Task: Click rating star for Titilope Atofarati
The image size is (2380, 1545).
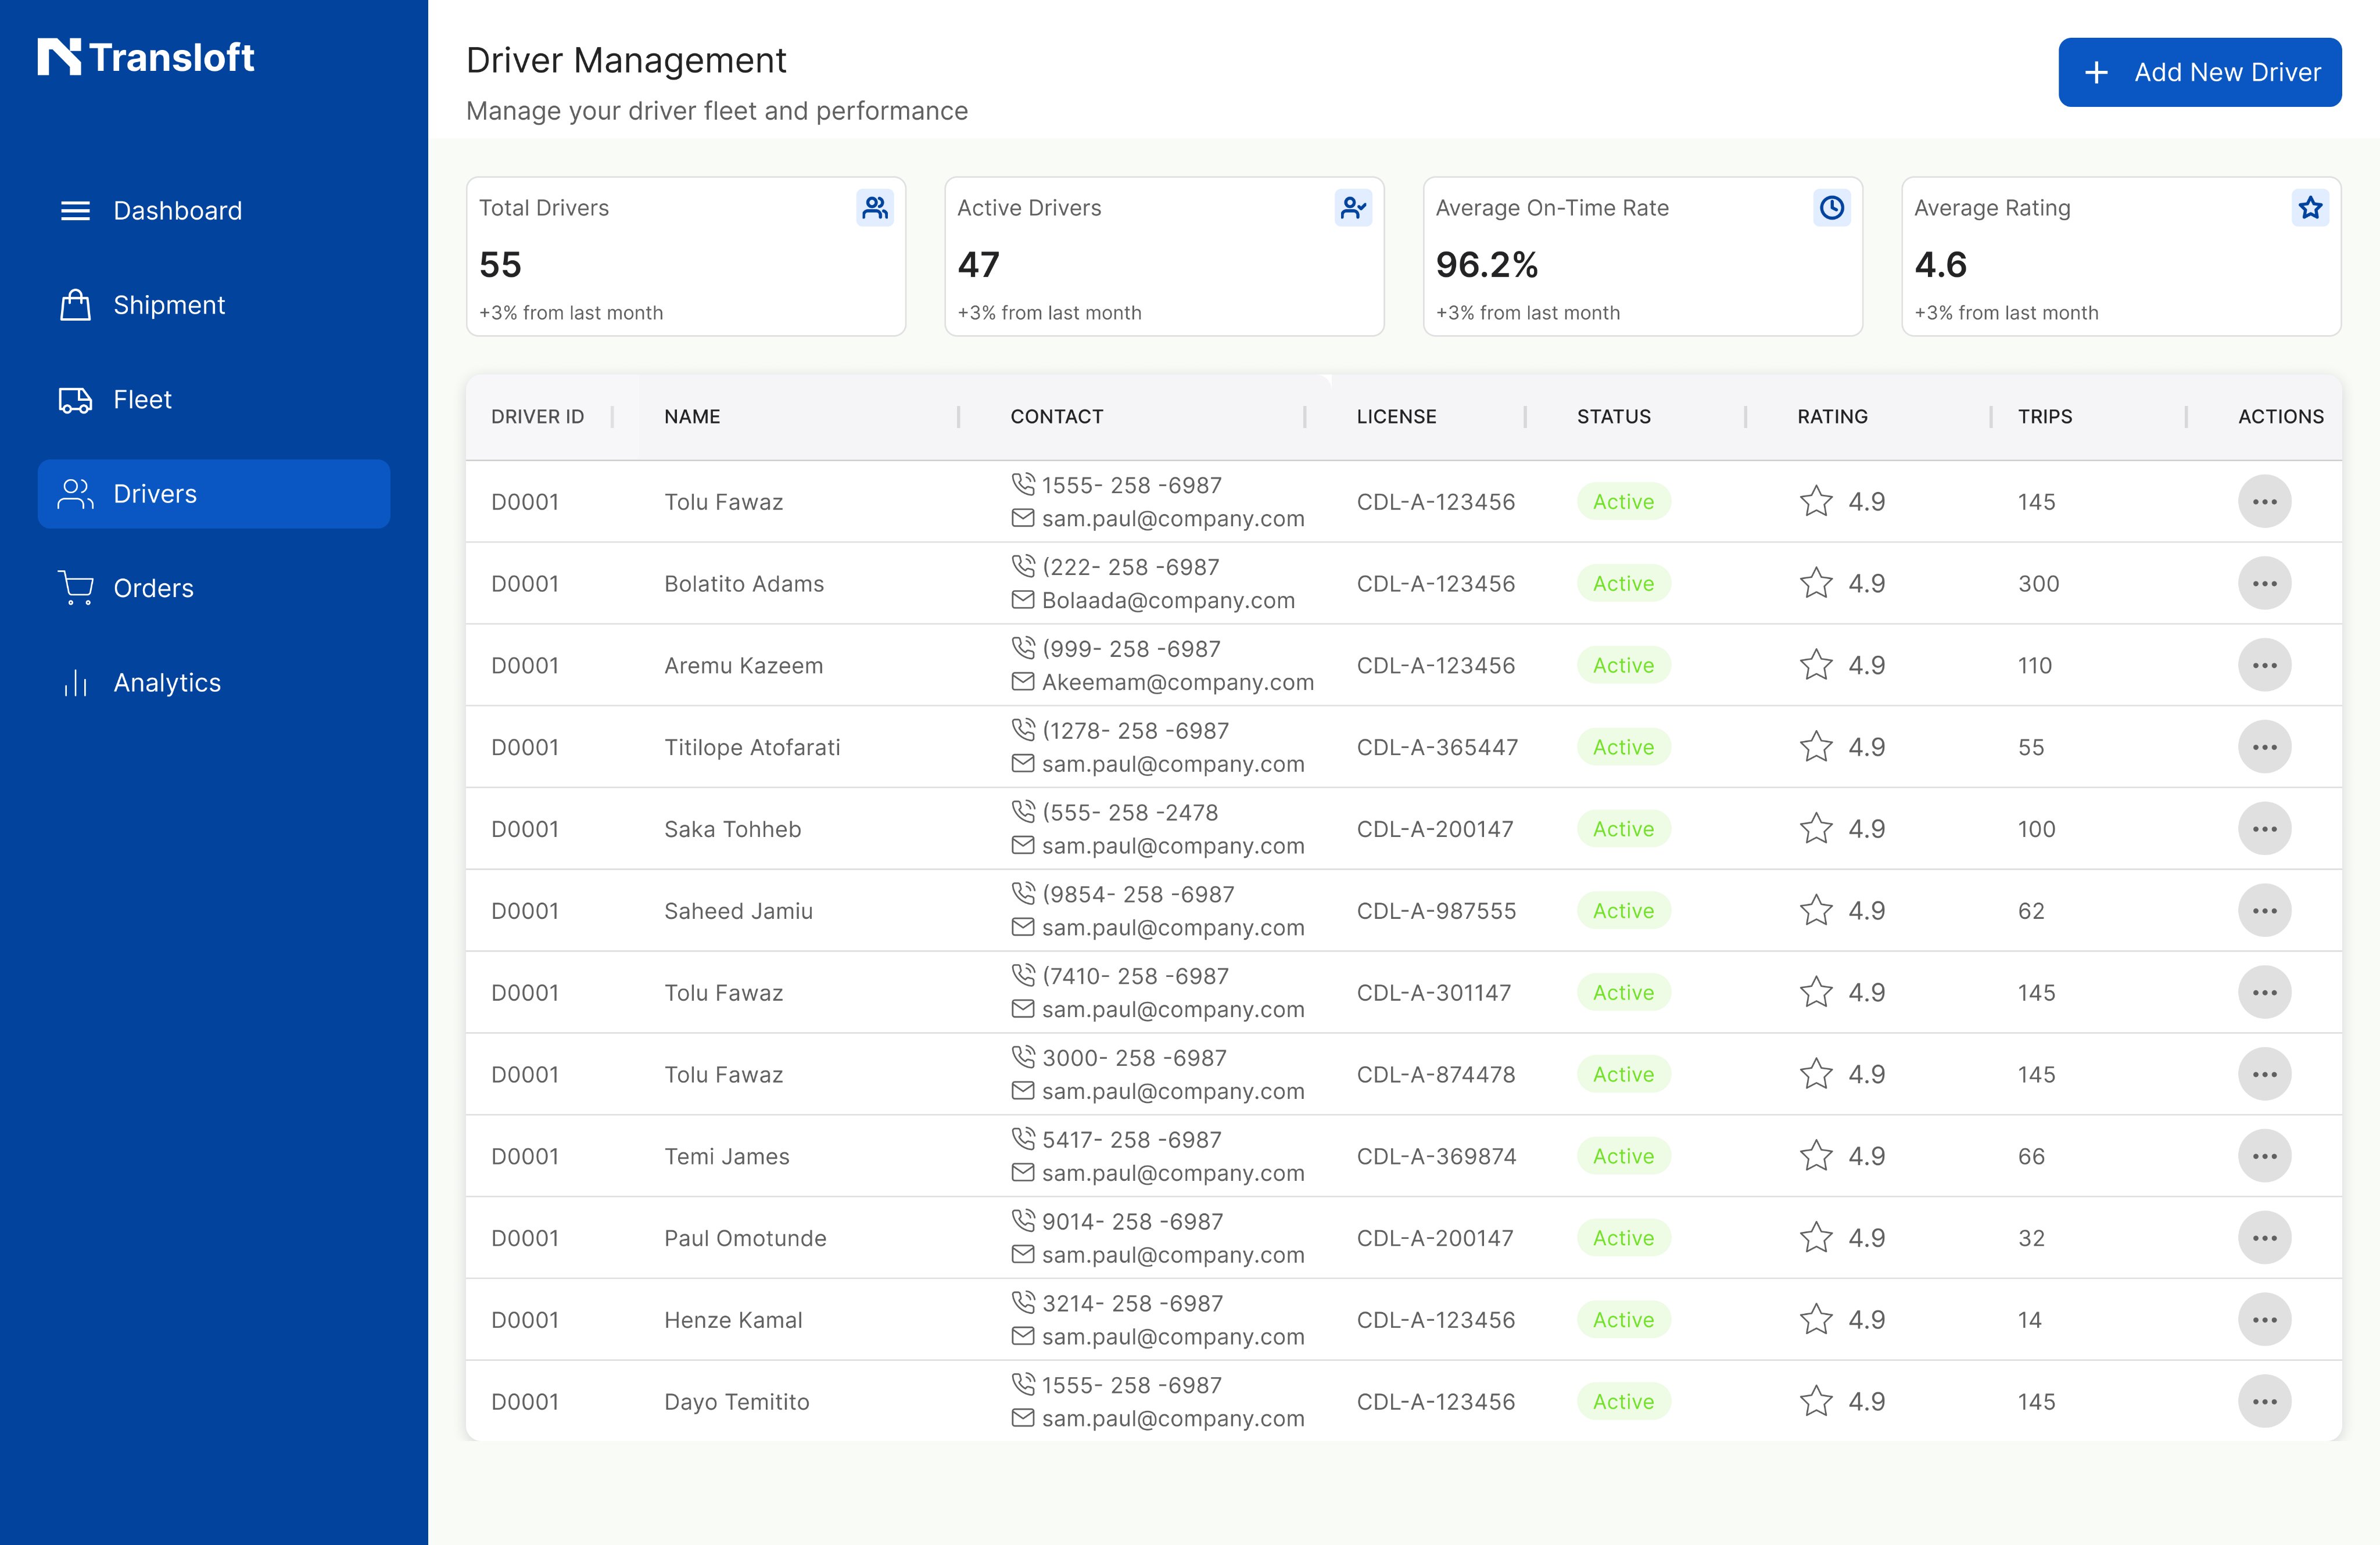Action: 1816,746
